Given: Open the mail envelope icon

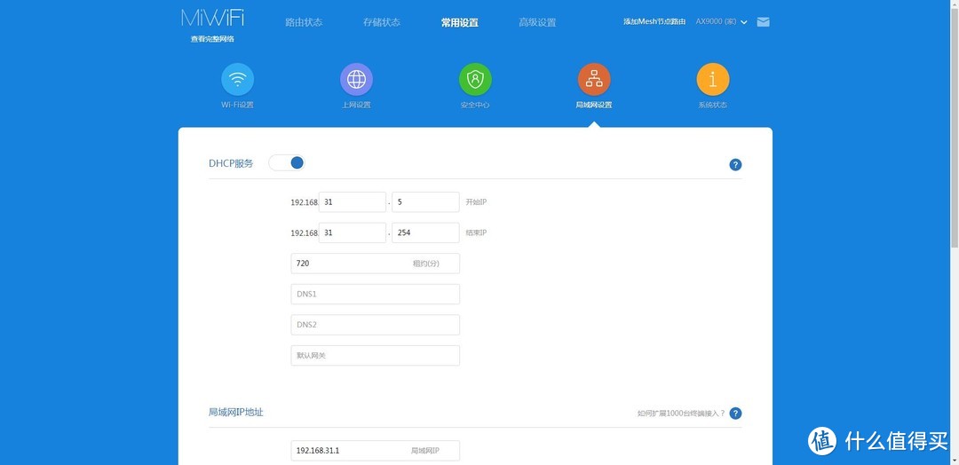Looking at the screenshot, I should tap(763, 22).
